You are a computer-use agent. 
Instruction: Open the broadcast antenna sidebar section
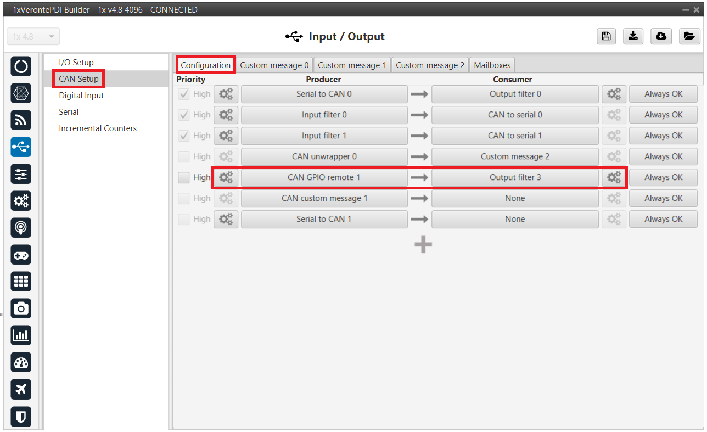pyautogui.click(x=21, y=228)
